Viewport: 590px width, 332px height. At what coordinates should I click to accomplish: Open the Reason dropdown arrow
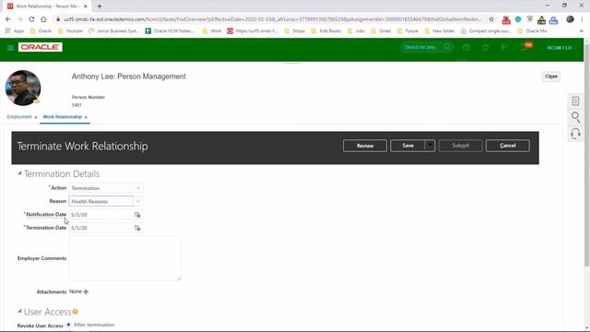[138, 201]
